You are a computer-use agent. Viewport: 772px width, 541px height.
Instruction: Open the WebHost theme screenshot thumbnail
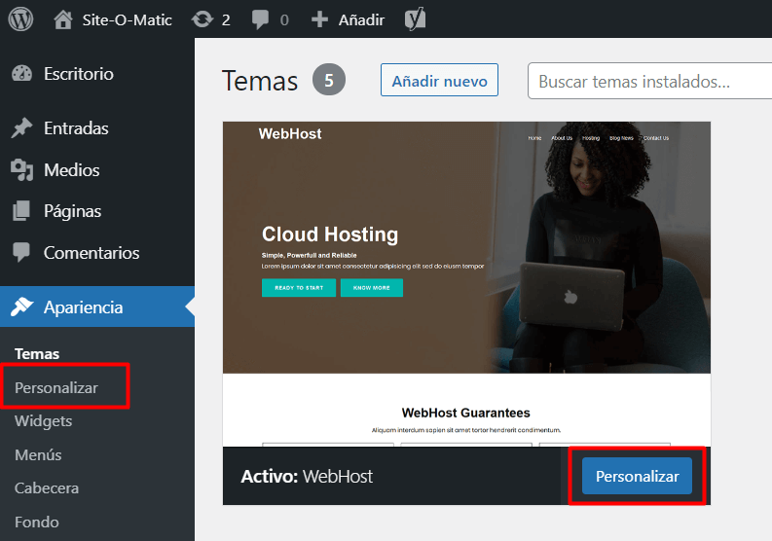[x=466, y=284]
